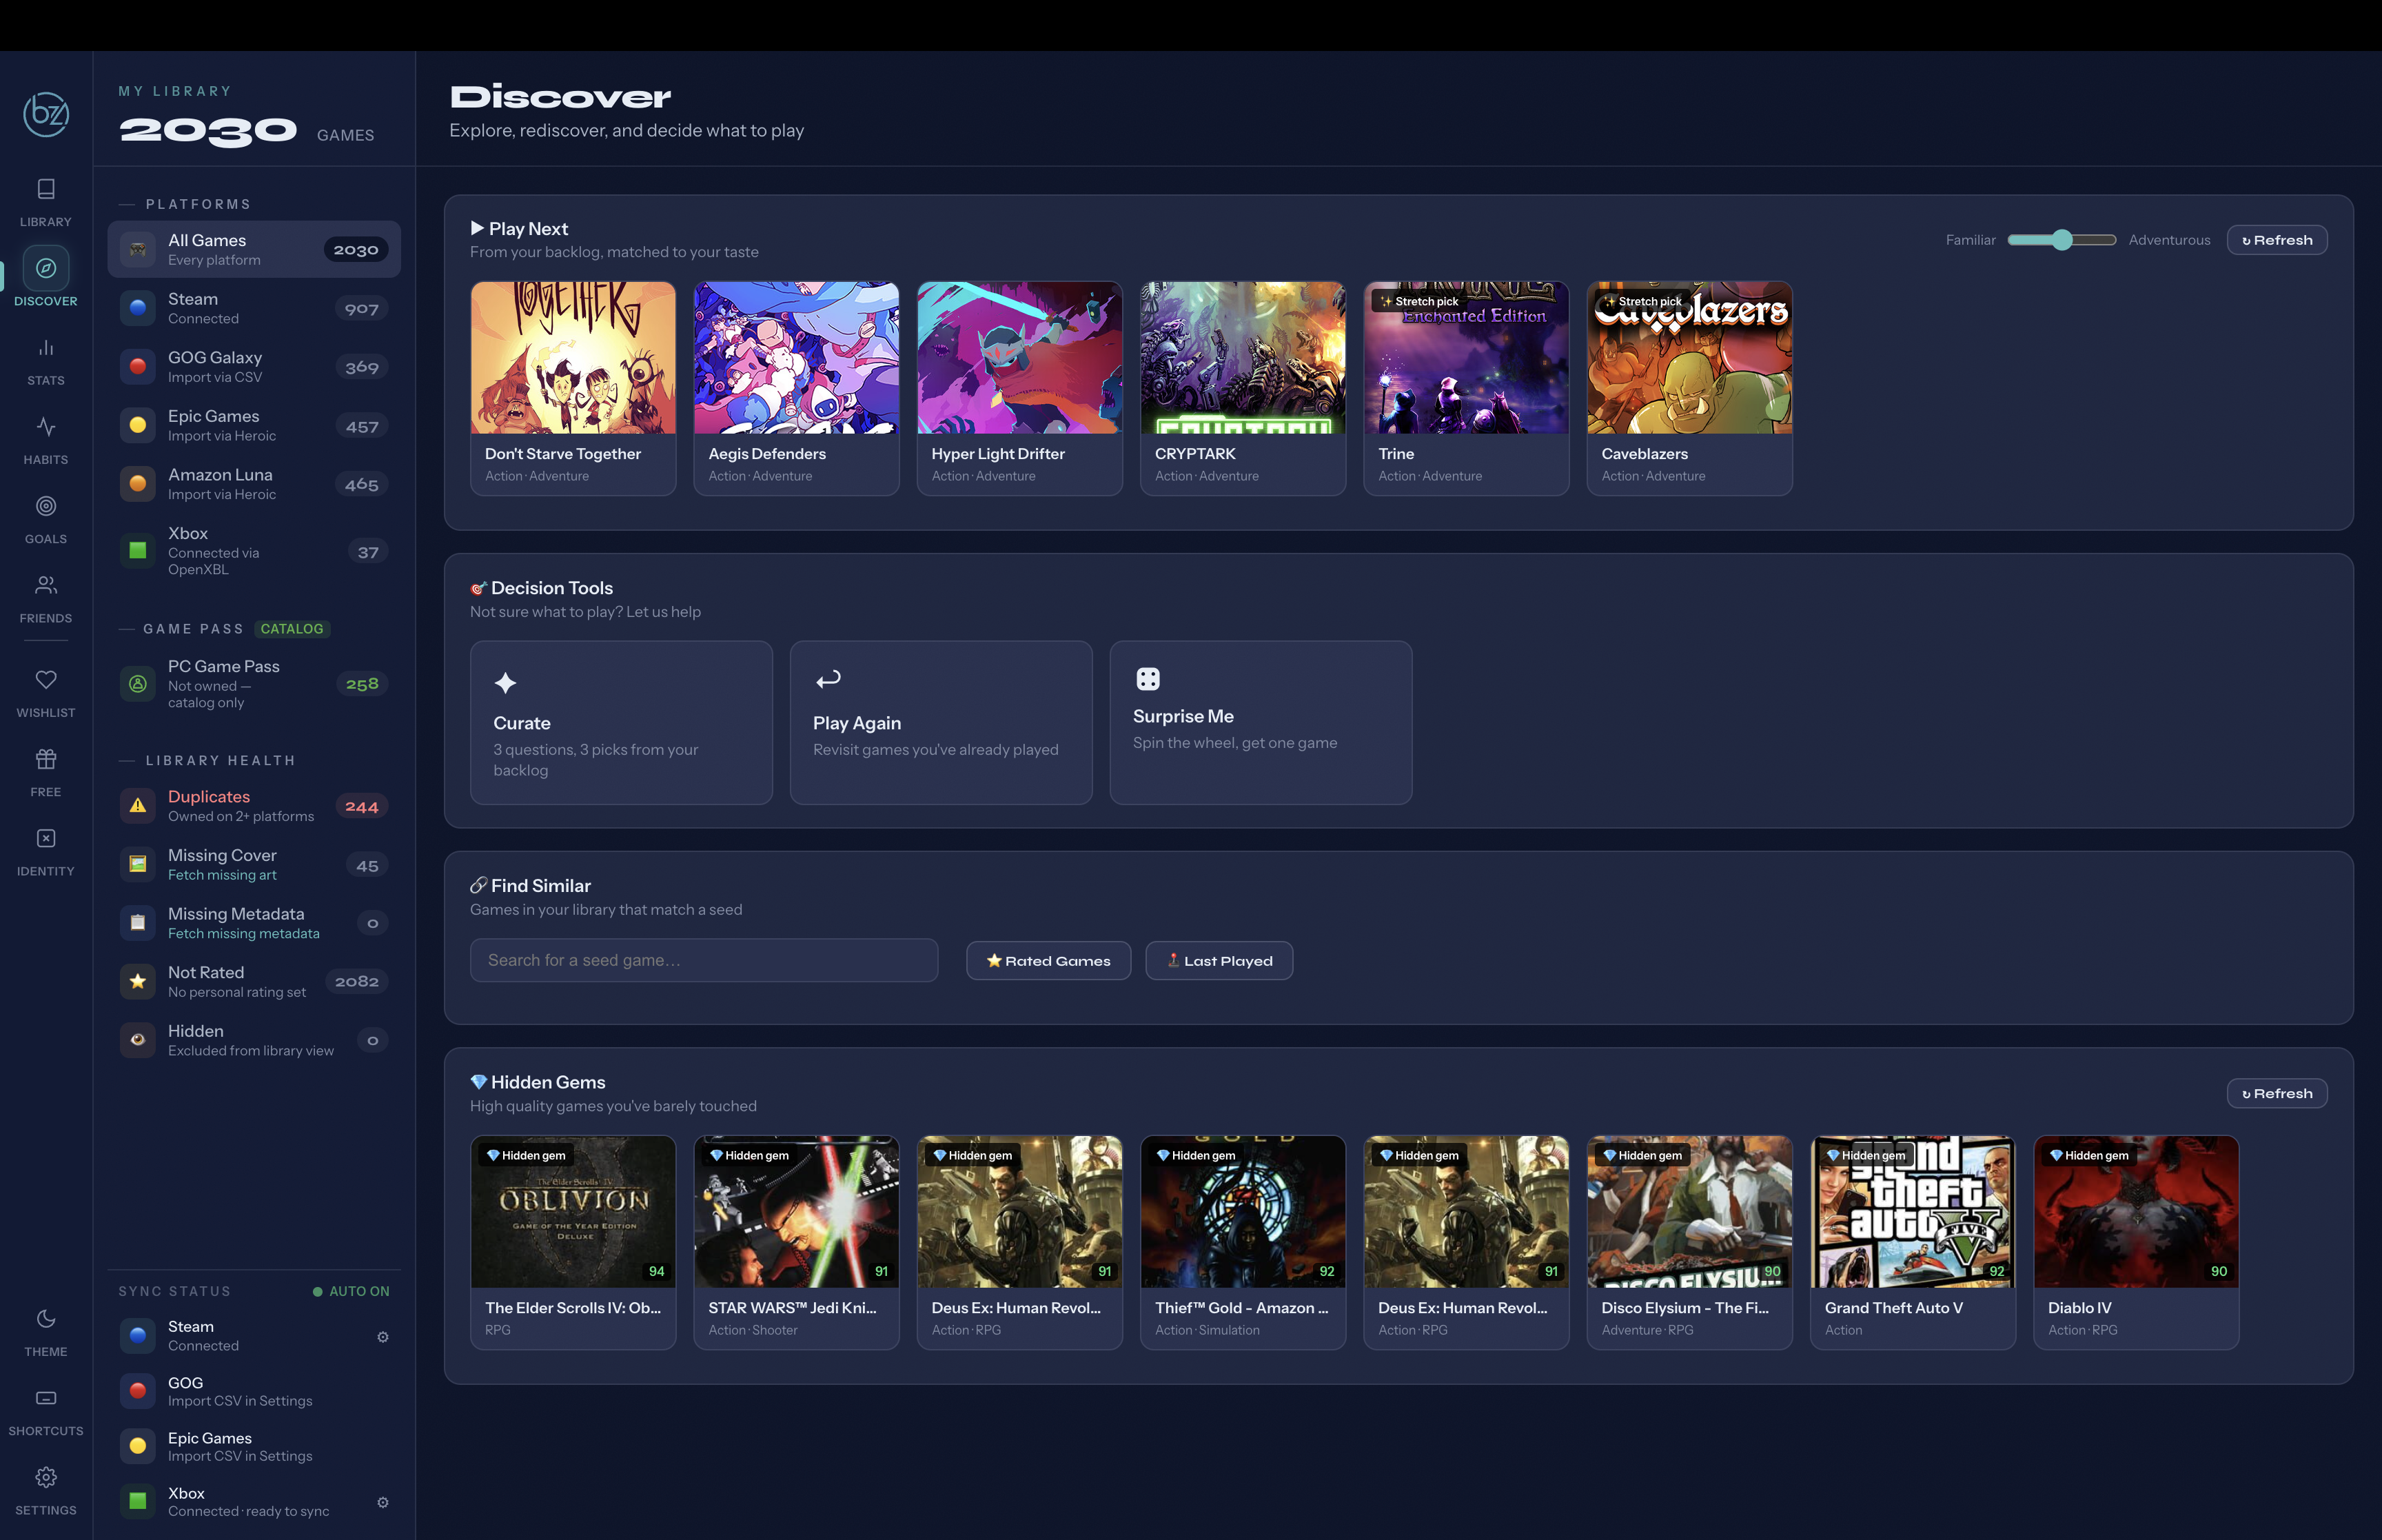
Task: Open Hyper Light Drifter game card
Action: click(x=1019, y=388)
